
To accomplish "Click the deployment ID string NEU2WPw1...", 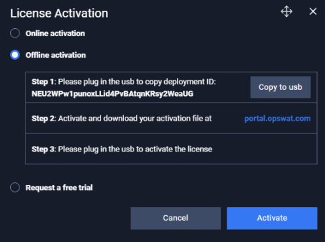I will pyautogui.click(x=113, y=94).
